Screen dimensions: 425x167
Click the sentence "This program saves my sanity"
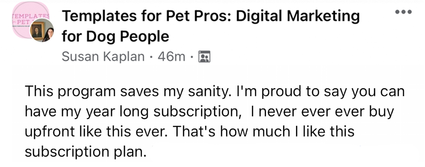pos(127,92)
